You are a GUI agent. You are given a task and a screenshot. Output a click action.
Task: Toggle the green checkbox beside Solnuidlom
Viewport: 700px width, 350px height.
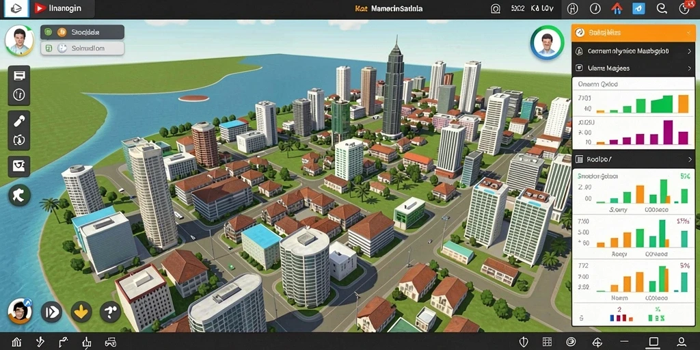[49, 49]
